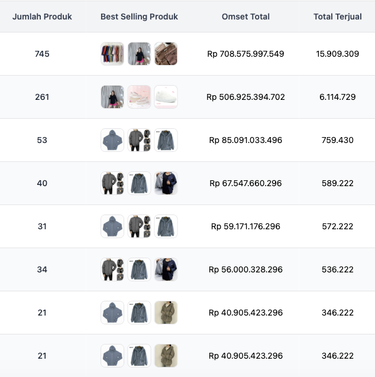Click the Rp 708.575.997.549 omset value
Screen dimensions: 375x377
click(x=245, y=54)
